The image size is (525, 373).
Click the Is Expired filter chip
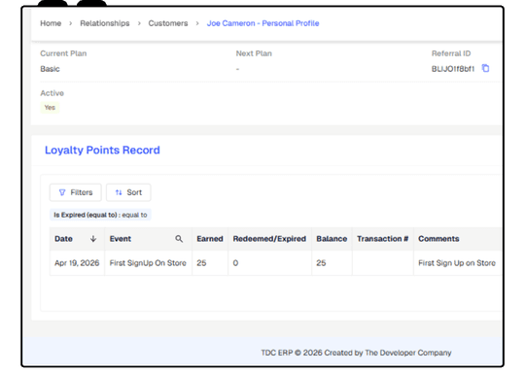(x=100, y=215)
